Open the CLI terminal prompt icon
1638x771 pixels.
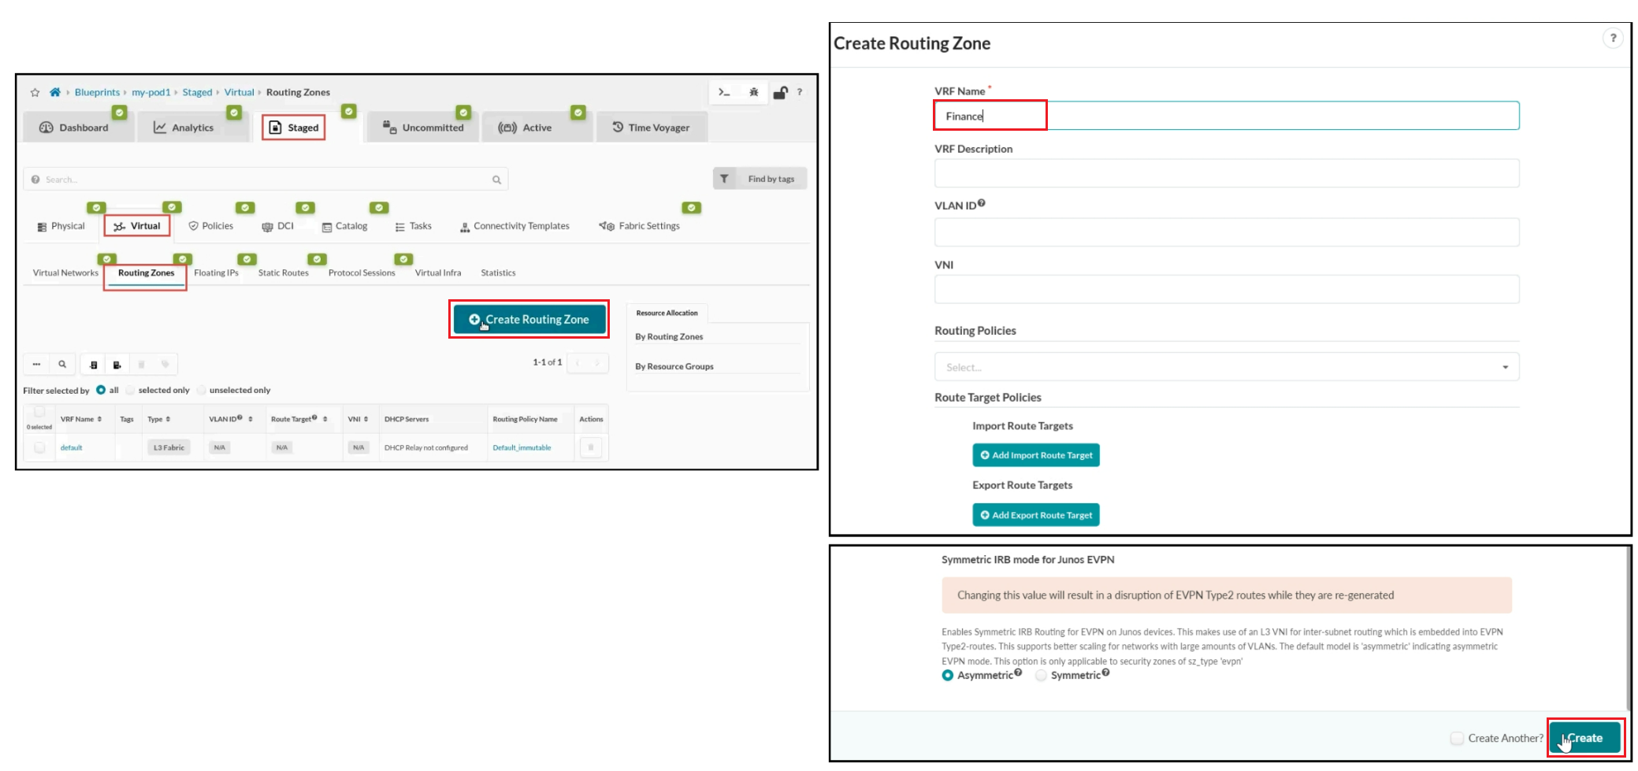pyautogui.click(x=723, y=92)
